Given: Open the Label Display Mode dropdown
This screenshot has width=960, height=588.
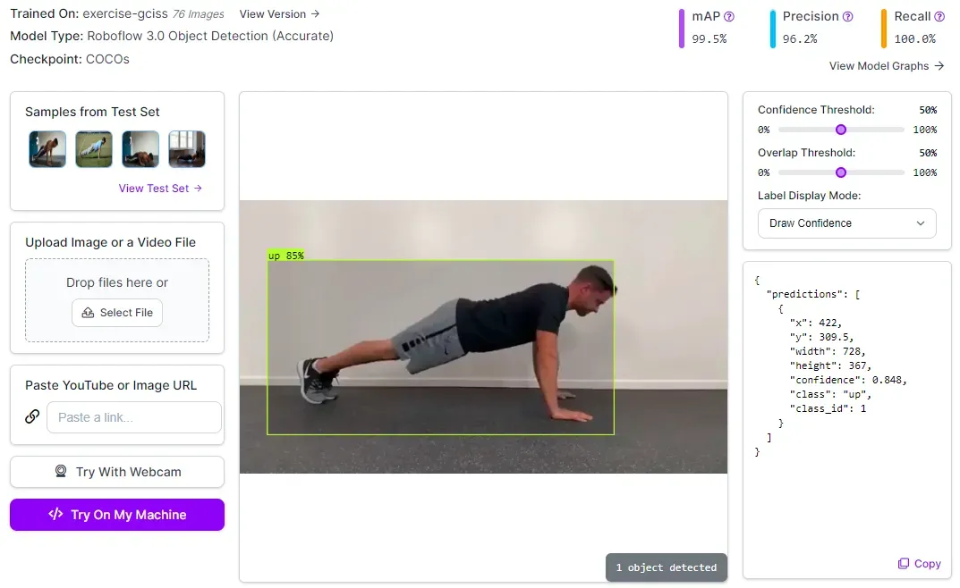Looking at the screenshot, I should 846,223.
